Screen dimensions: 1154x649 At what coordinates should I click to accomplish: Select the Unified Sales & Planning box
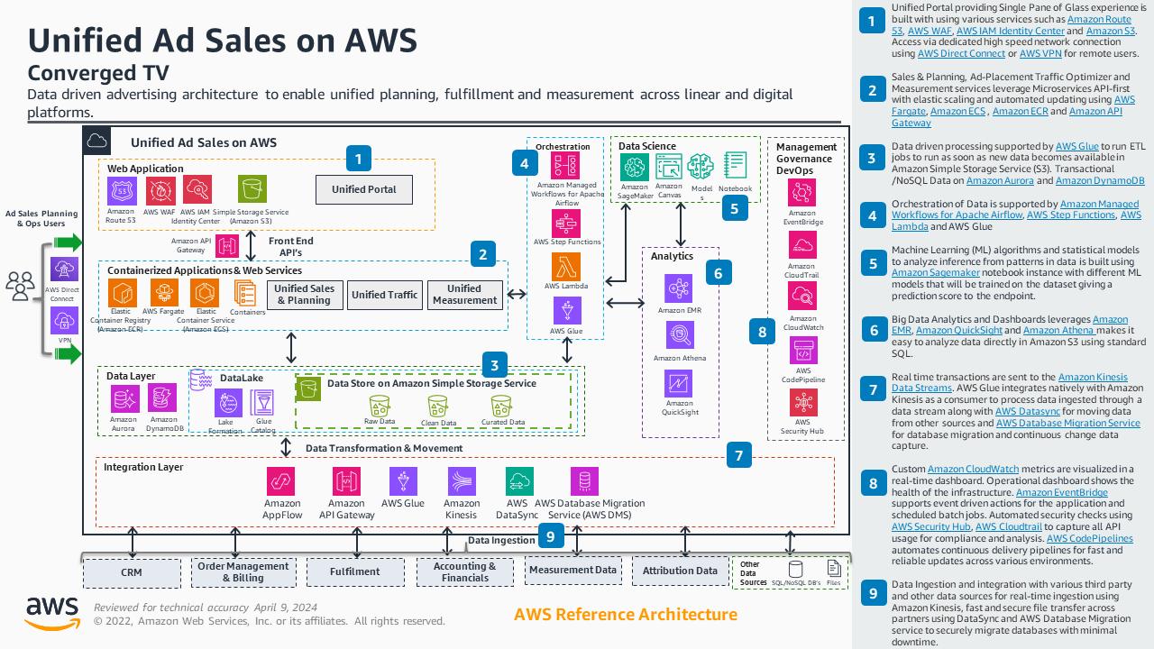(305, 295)
